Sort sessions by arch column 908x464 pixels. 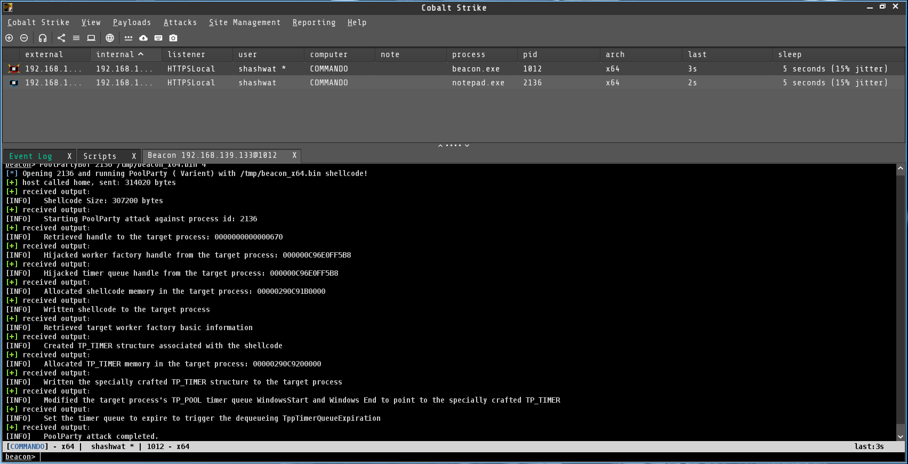coord(641,54)
